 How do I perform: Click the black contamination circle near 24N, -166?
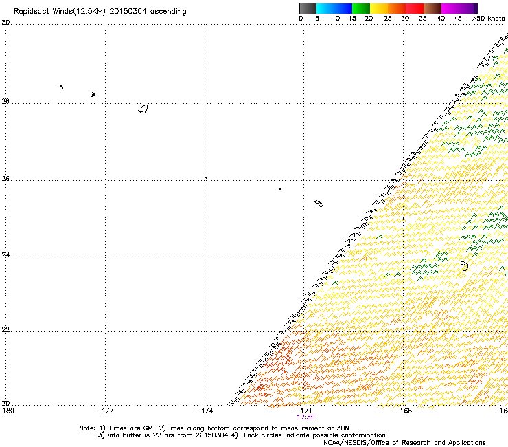click(465, 266)
